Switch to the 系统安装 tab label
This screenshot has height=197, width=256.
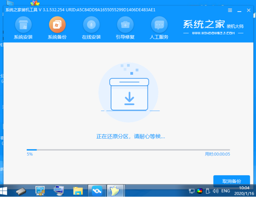[x=23, y=37]
